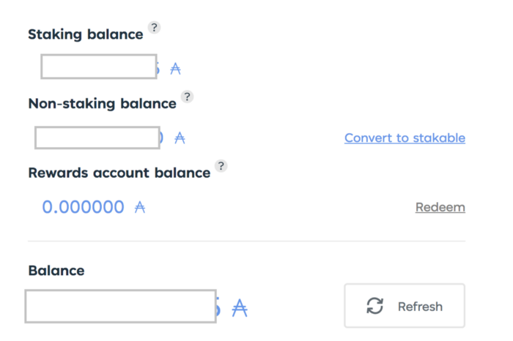Click the Rewards account balance heading
The height and width of the screenshot is (341, 513).
[119, 173]
